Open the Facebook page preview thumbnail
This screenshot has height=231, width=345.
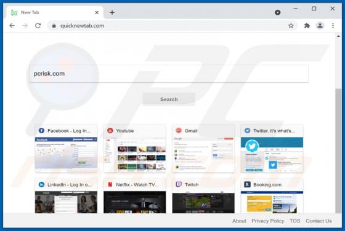click(x=66, y=155)
